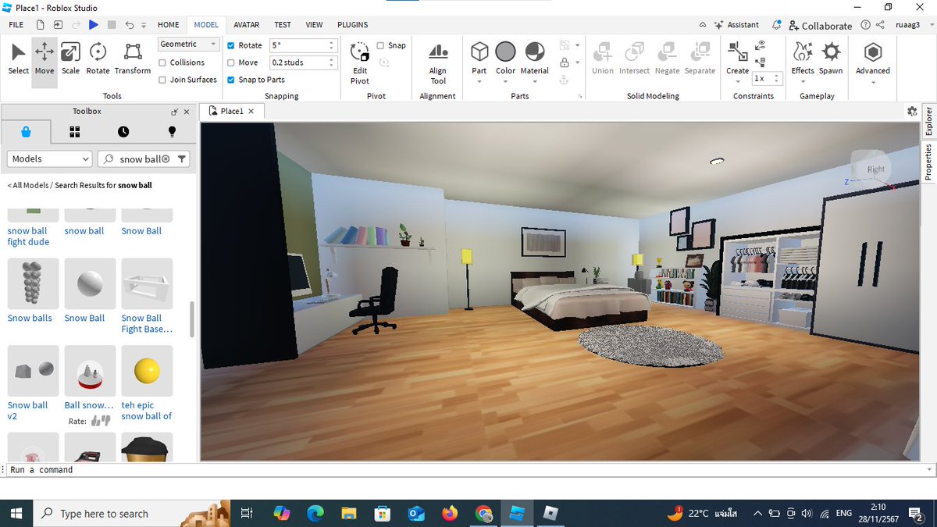Open the FILE menu
This screenshot has height=527, width=937.
point(16,25)
